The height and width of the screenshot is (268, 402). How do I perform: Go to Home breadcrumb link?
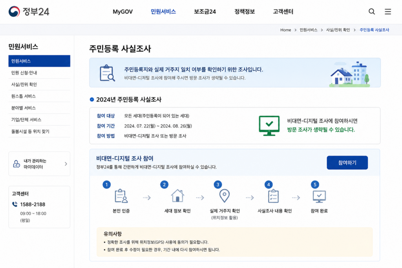286,30
